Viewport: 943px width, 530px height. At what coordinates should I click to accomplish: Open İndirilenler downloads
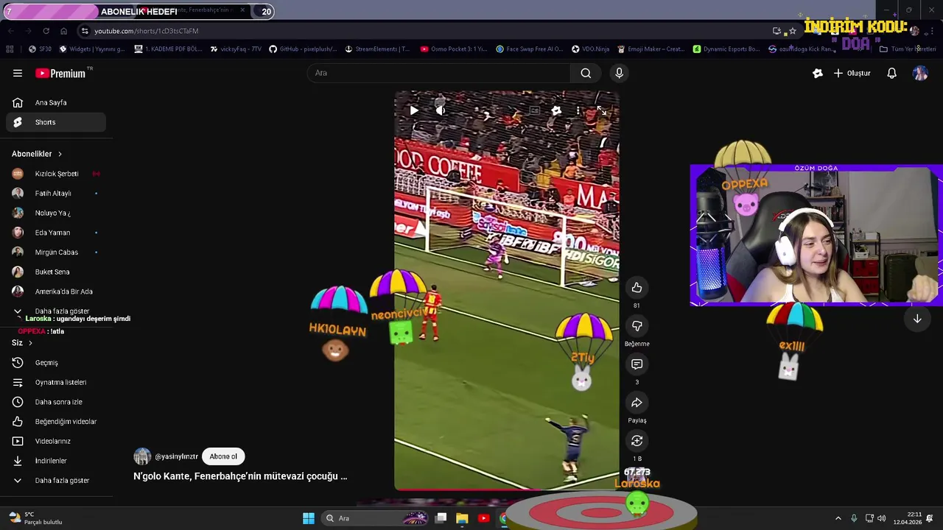point(56,461)
